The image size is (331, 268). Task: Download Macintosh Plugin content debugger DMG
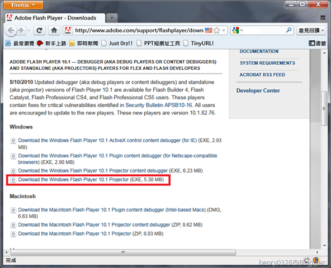tap(112, 210)
